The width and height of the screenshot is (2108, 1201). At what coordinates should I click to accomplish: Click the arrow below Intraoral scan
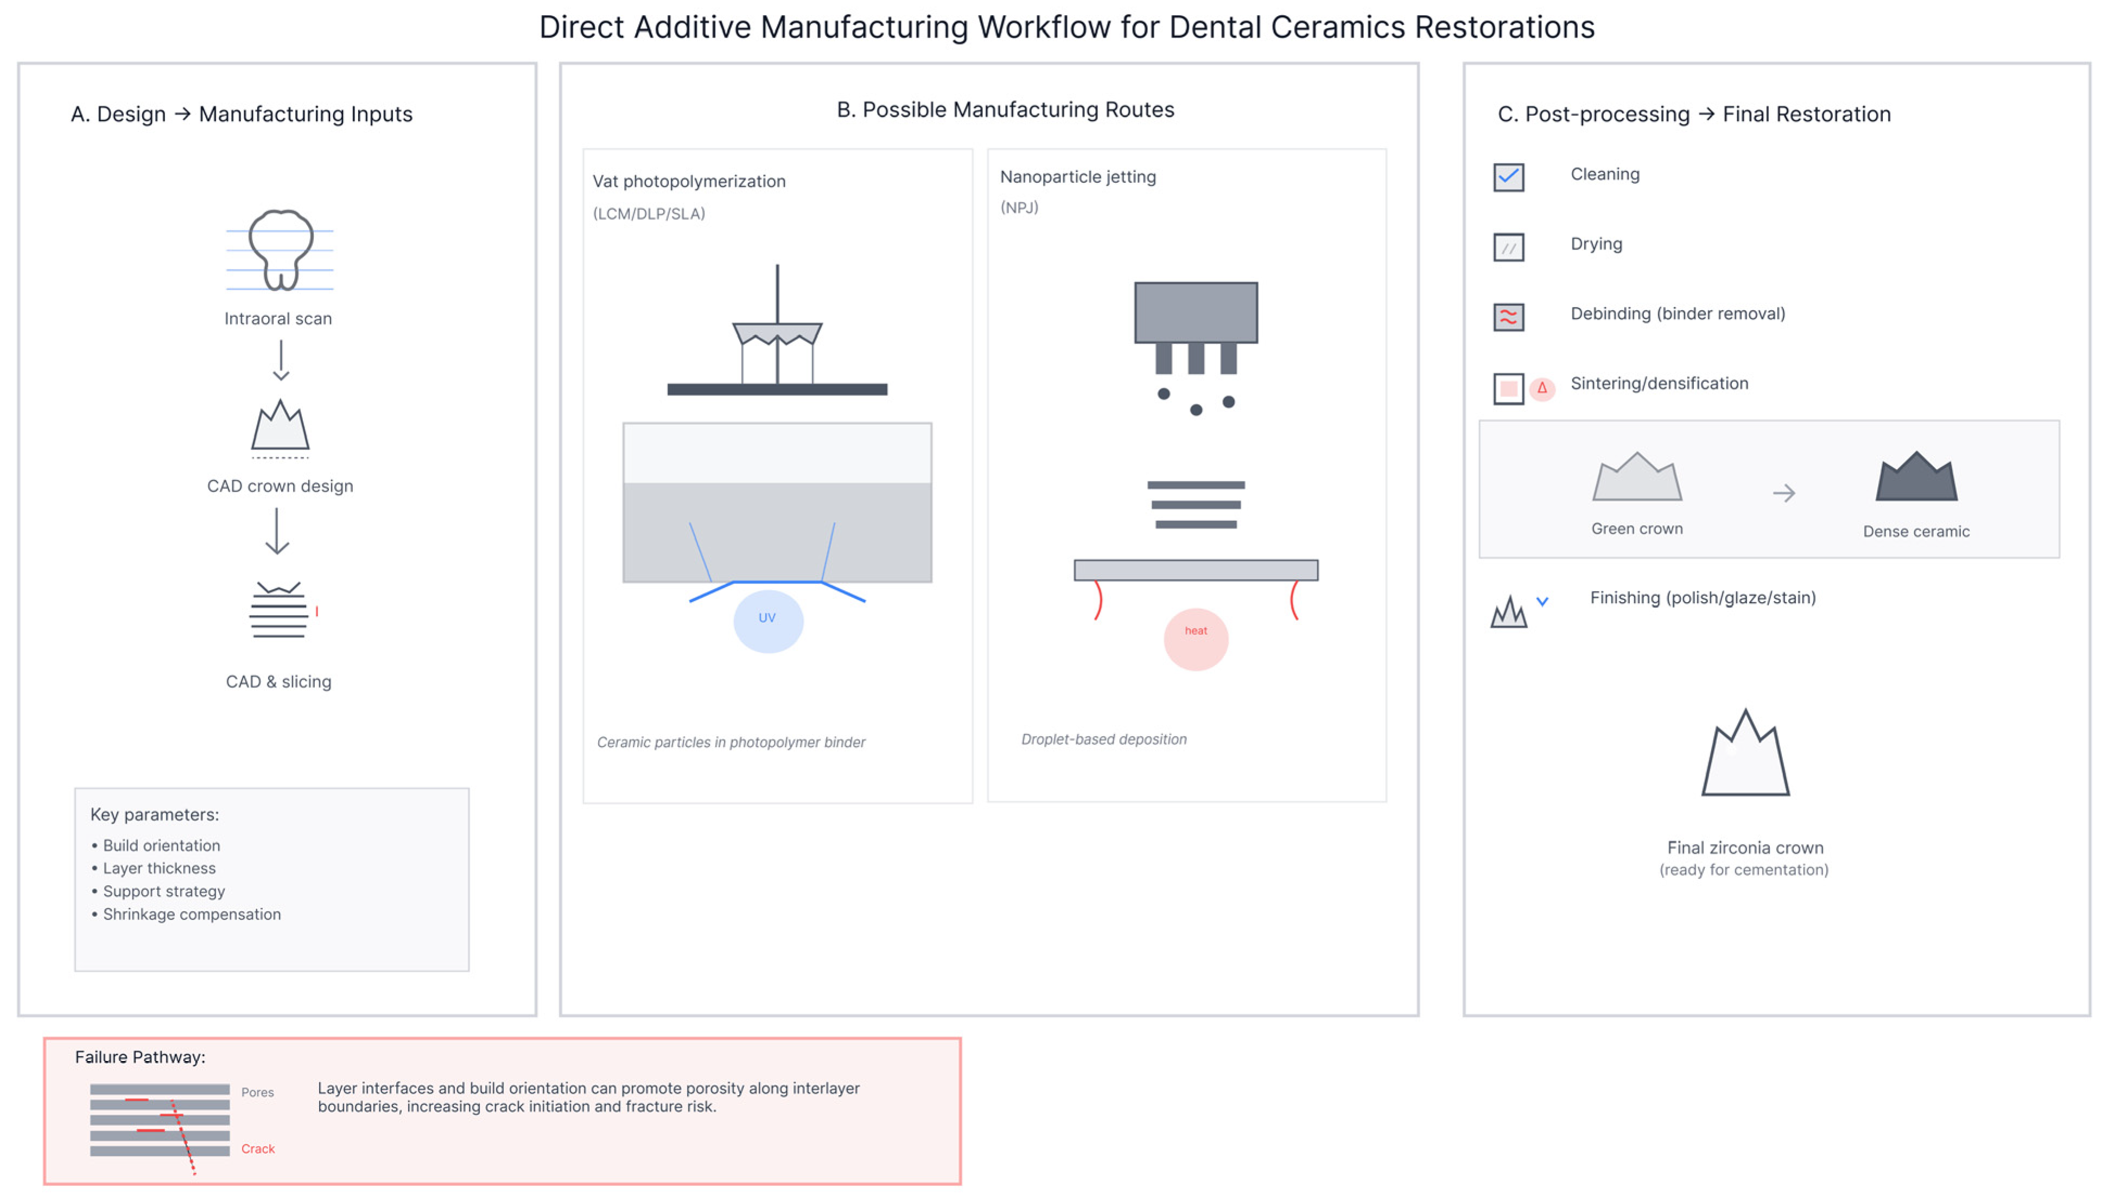click(x=281, y=361)
